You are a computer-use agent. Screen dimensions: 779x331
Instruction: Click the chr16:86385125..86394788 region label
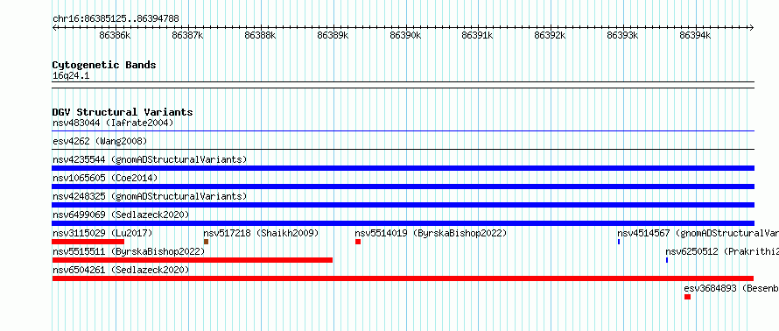click(116, 19)
